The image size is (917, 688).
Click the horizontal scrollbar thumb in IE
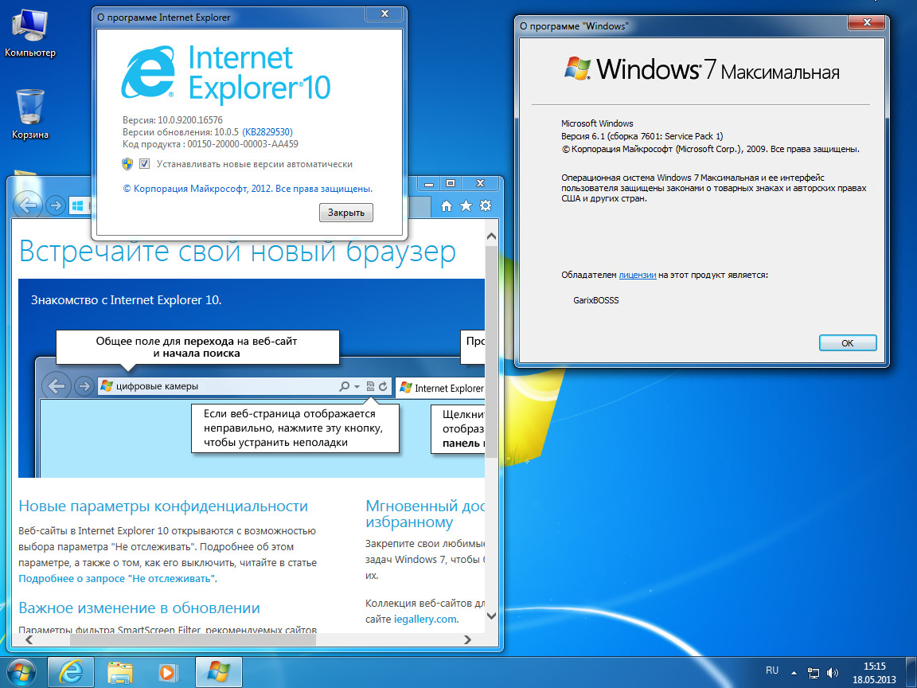tap(193, 639)
